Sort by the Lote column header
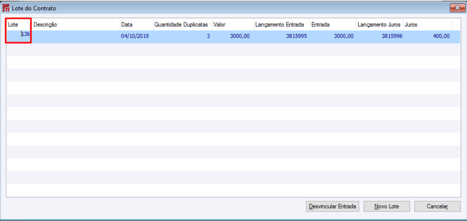The height and width of the screenshot is (221, 467). pyautogui.click(x=19, y=25)
